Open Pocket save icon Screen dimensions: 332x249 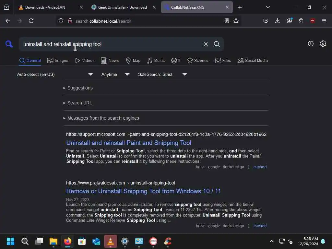(266, 21)
